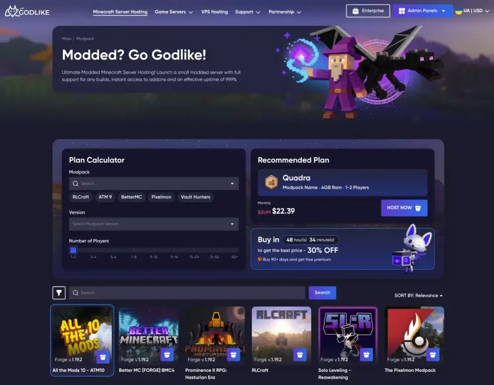Add The Pixelmon Modpack to basket
The width and height of the screenshot is (494, 385).
tap(433, 355)
